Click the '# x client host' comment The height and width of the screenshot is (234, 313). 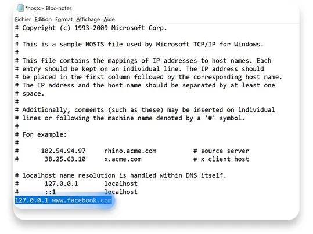[221, 159]
